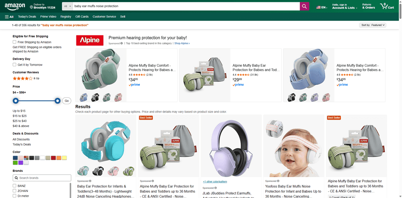Expand the All search category dropdown

[x=68, y=6]
